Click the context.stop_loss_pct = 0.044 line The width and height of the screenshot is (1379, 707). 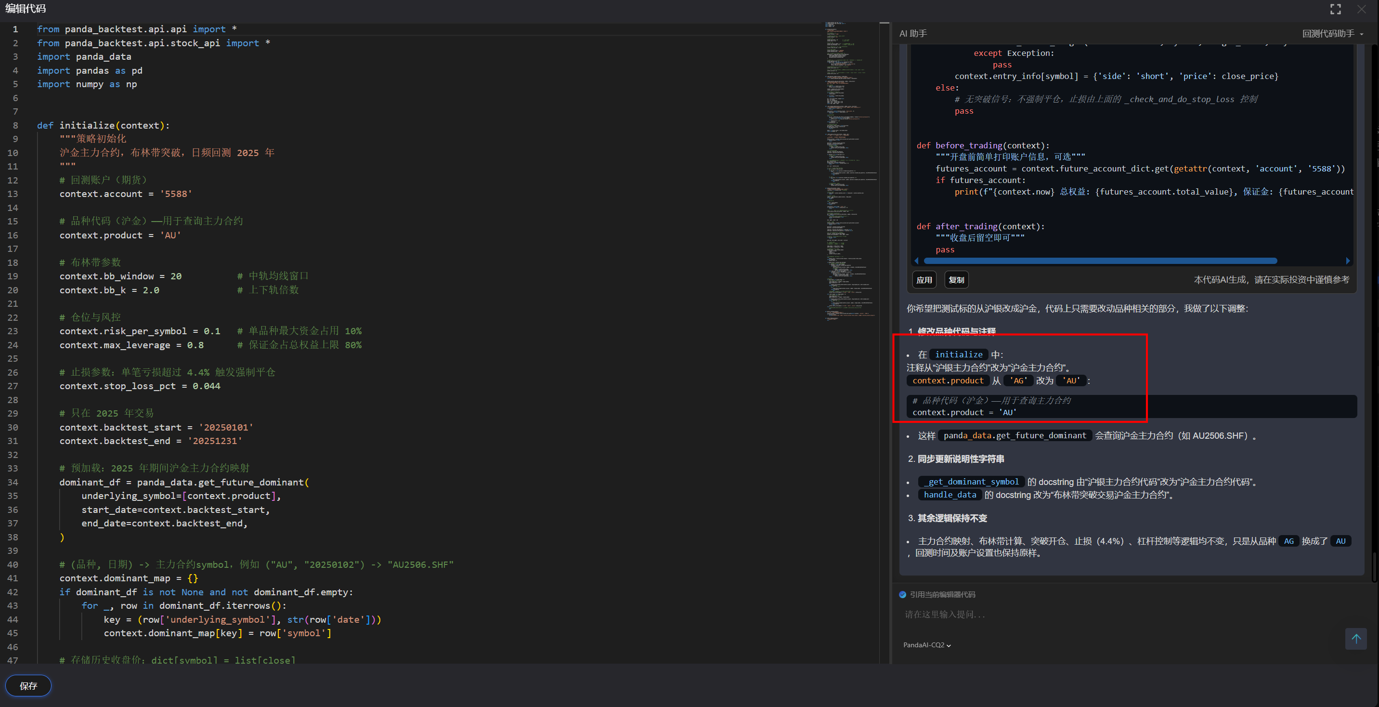pos(140,386)
